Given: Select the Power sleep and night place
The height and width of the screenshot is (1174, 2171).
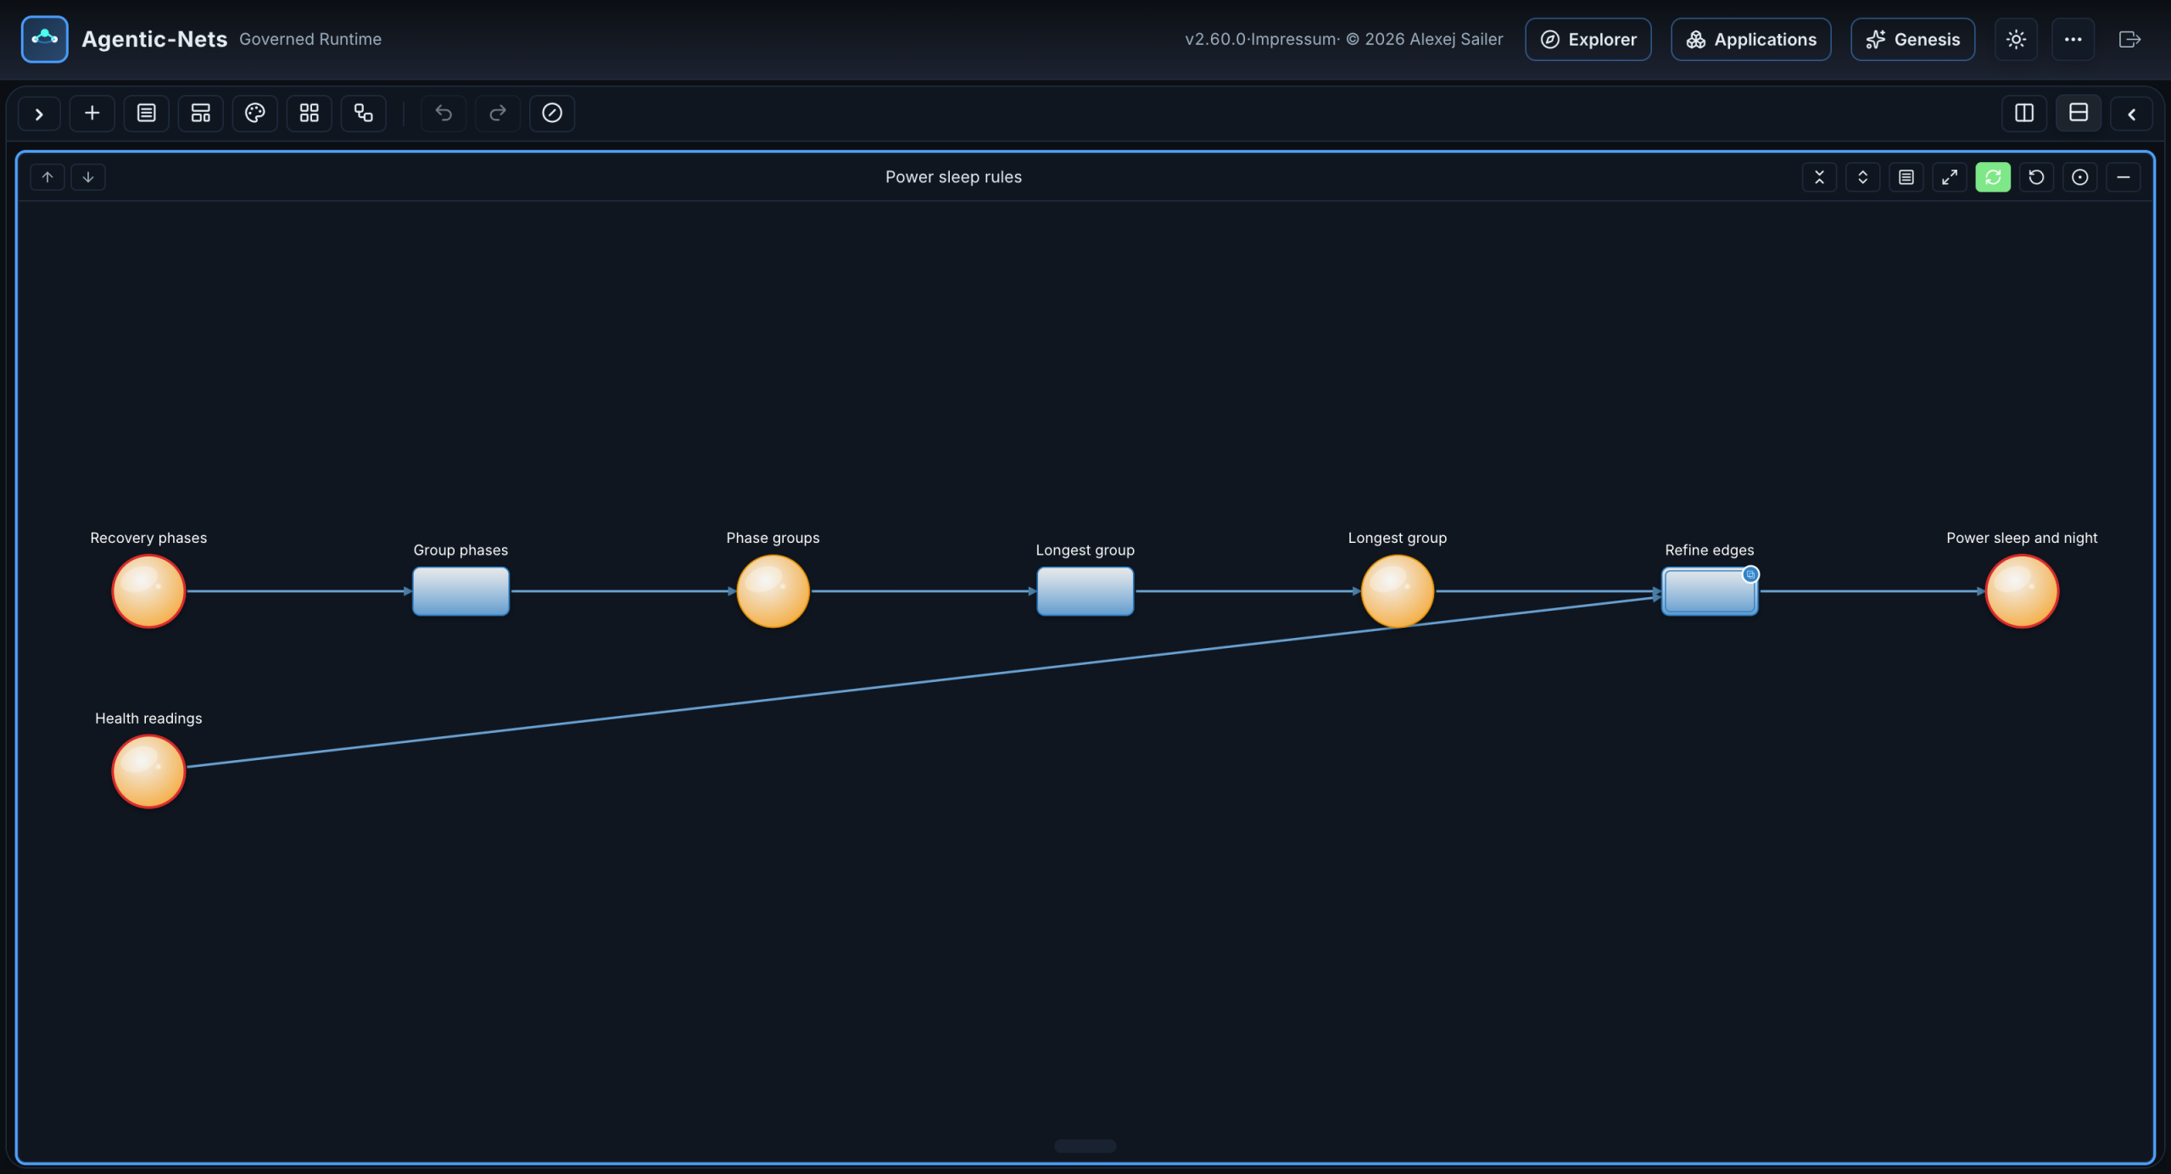Looking at the screenshot, I should 2022,591.
